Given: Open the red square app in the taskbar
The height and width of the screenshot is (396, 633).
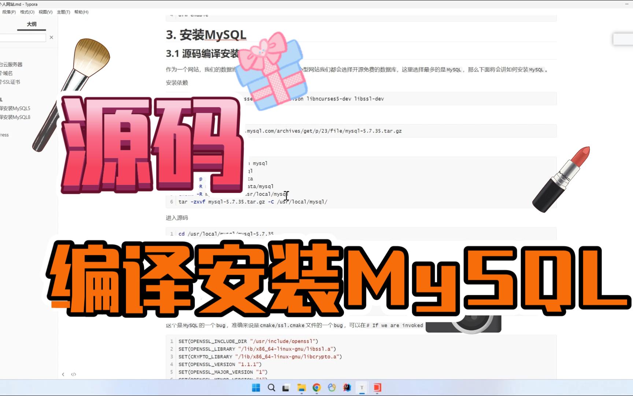Looking at the screenshot, I should [x=377, y=388].
